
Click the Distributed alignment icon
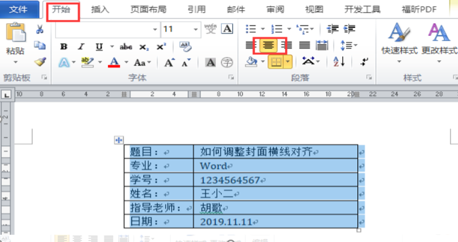322,45
